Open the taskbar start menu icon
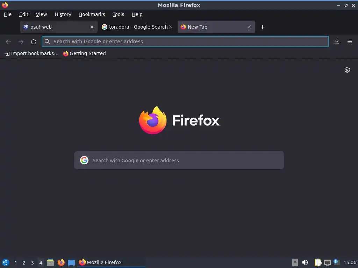Screen dimensions: 358x268 (6, 262)
